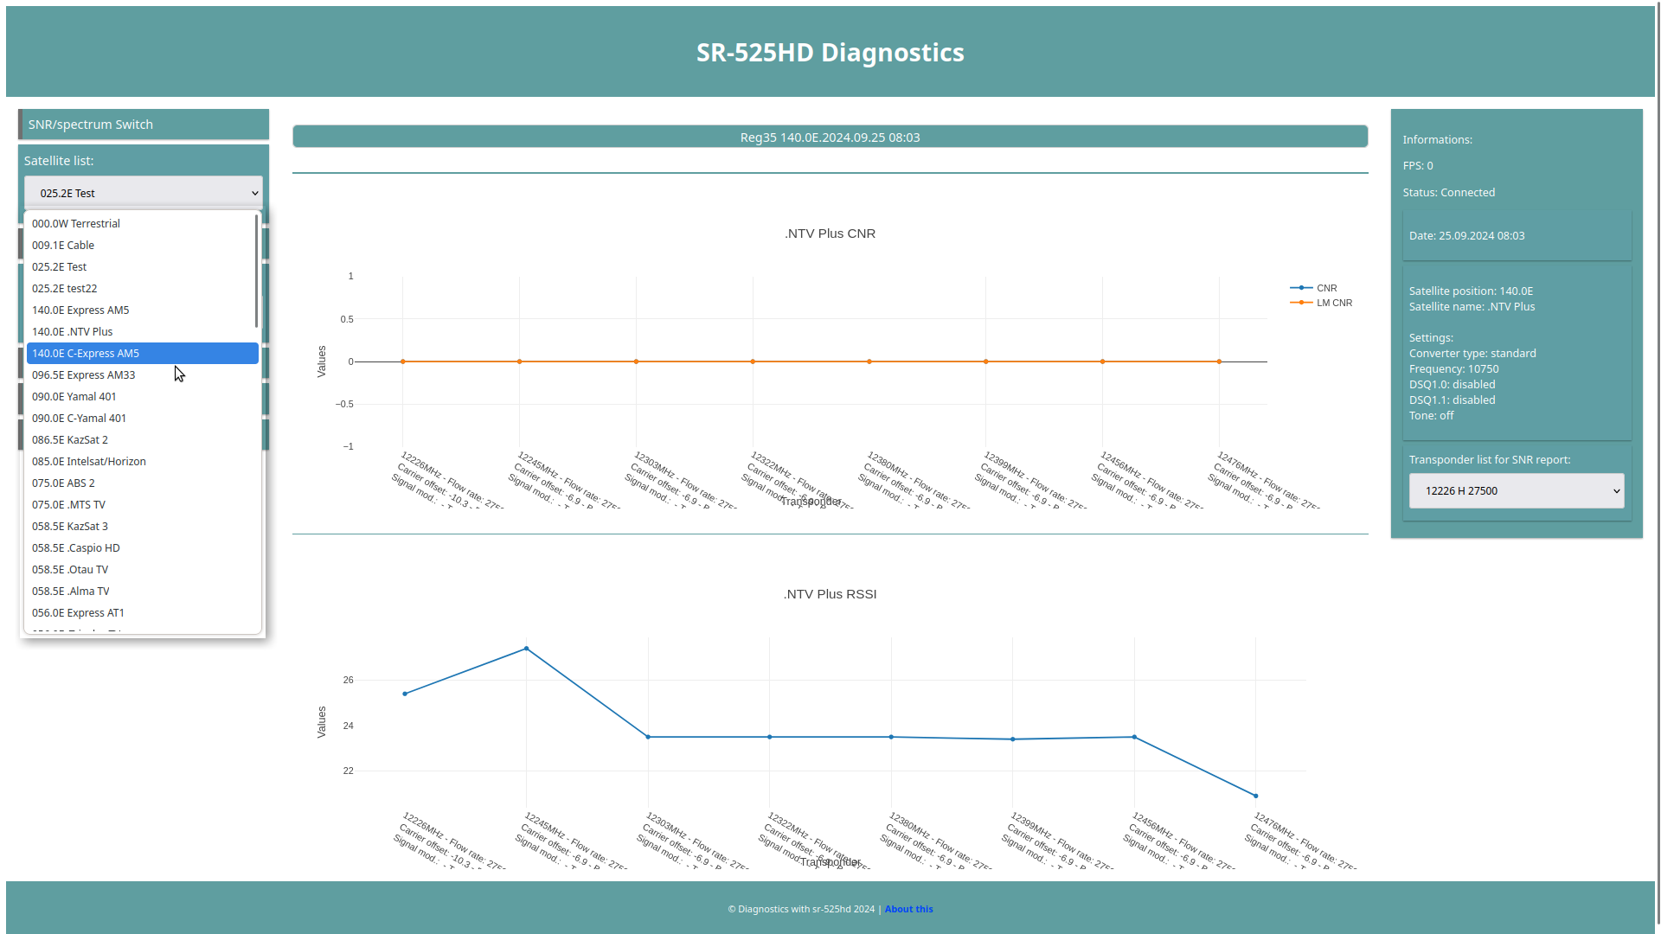Select 140.0E Express AM5 option
This screenshot has width=1661, height=934.
point(143,310)
